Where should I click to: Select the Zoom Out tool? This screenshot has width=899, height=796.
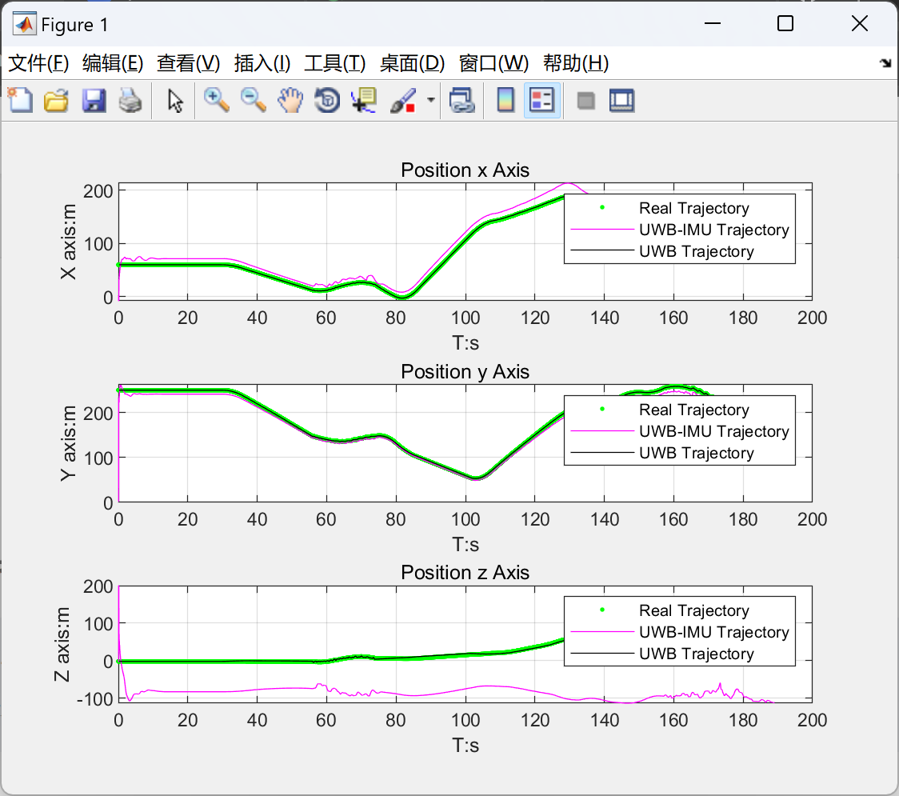(x=253, y=100)
